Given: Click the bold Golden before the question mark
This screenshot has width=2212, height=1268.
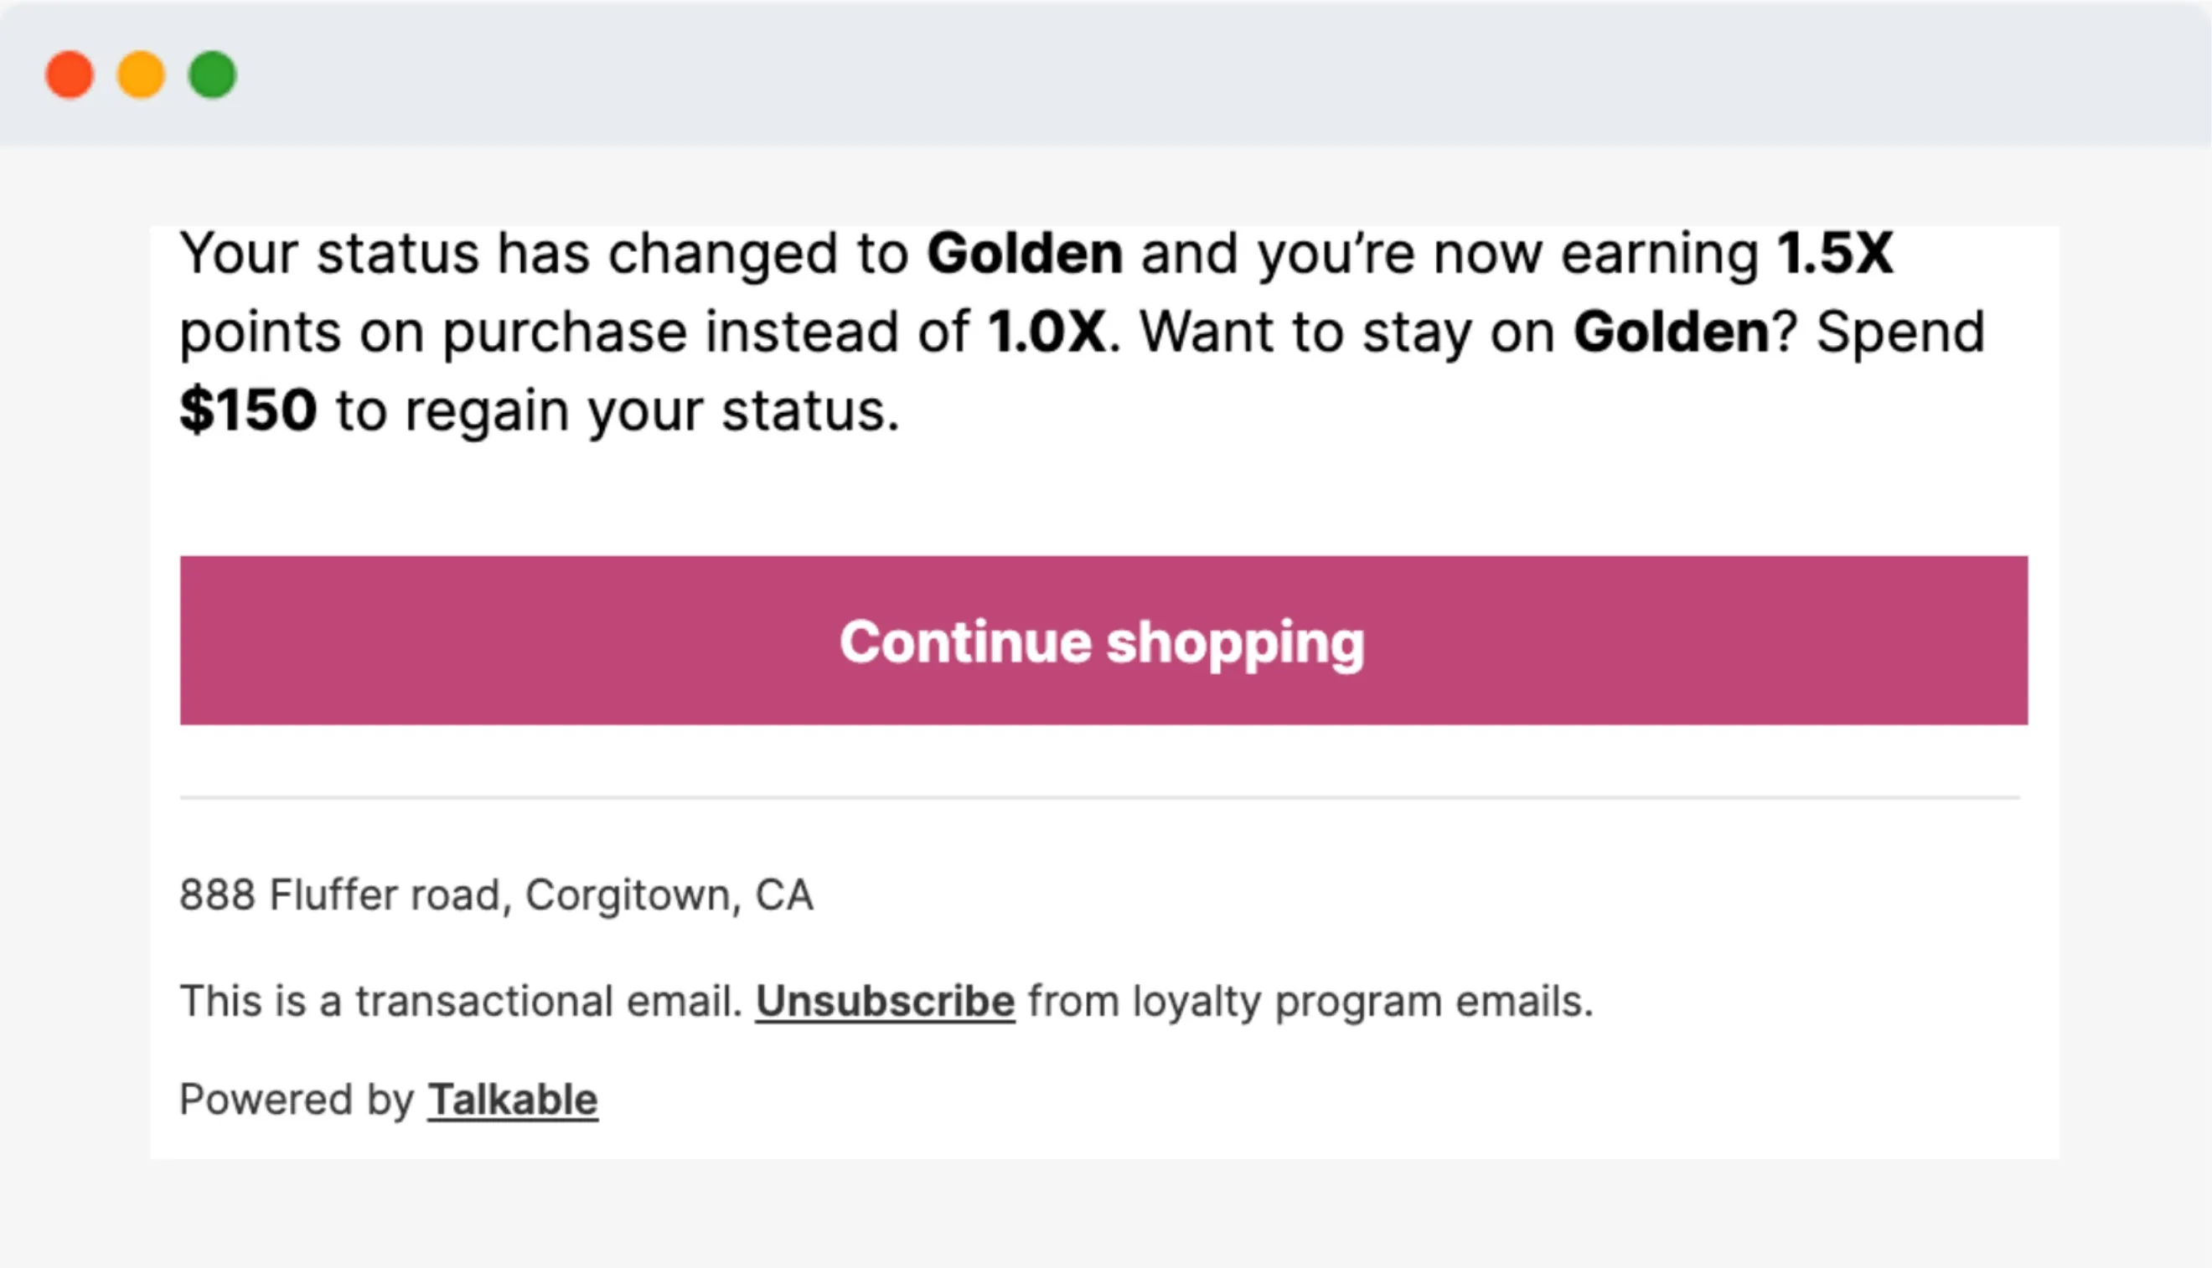Looking at the screenshot, I should tap(1671, 332).
